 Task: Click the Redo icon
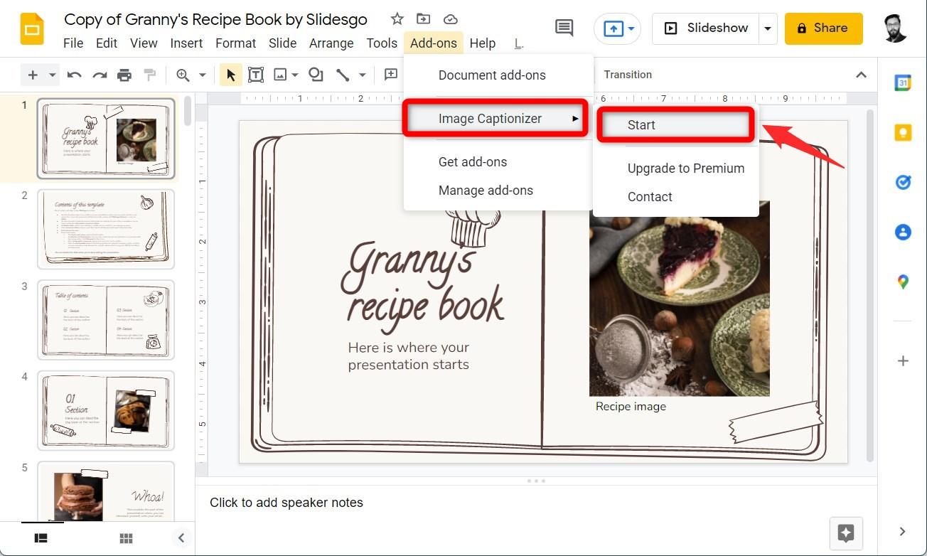[100, 75]
